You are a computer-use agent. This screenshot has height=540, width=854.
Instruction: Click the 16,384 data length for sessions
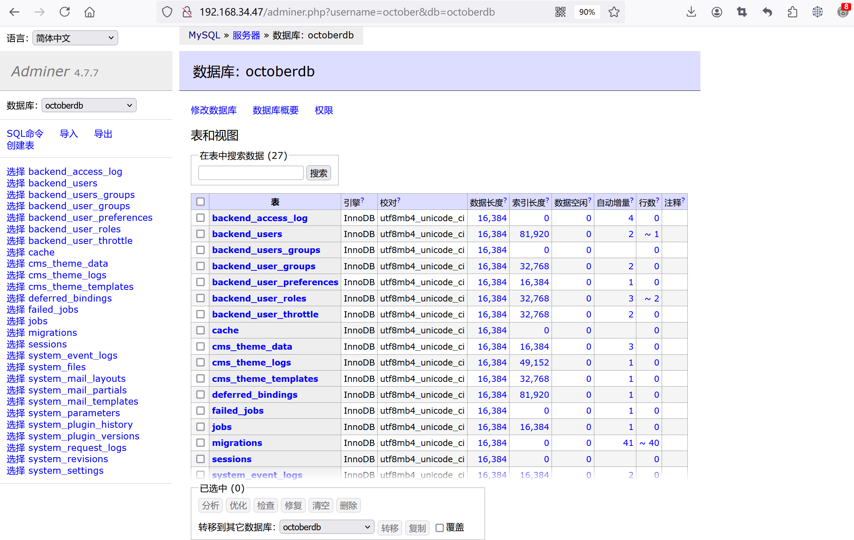(492, 459)
